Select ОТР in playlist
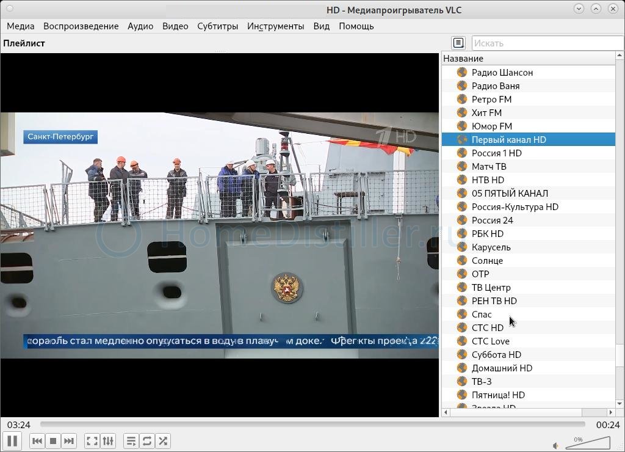The width and height of the screenshot is (625, 452). click(x=529, y=274)
